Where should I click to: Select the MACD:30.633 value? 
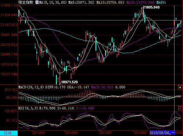point(102,87)
